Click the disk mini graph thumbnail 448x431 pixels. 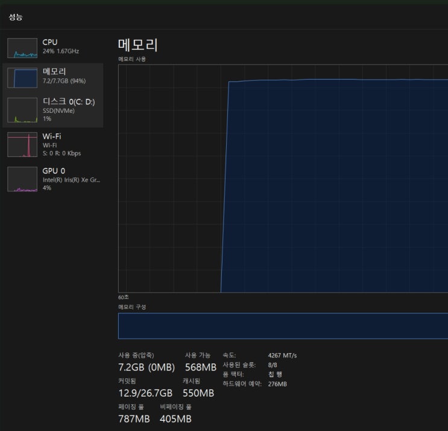22,110
